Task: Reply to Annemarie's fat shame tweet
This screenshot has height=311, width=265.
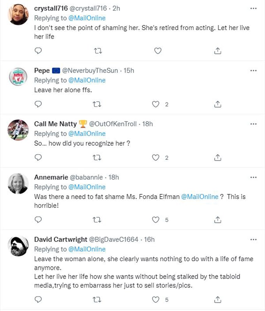Action: tap(38, 220)
